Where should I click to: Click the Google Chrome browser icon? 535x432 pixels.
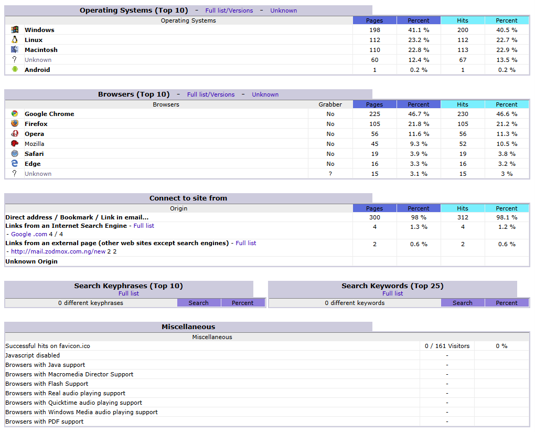[15, 114]
